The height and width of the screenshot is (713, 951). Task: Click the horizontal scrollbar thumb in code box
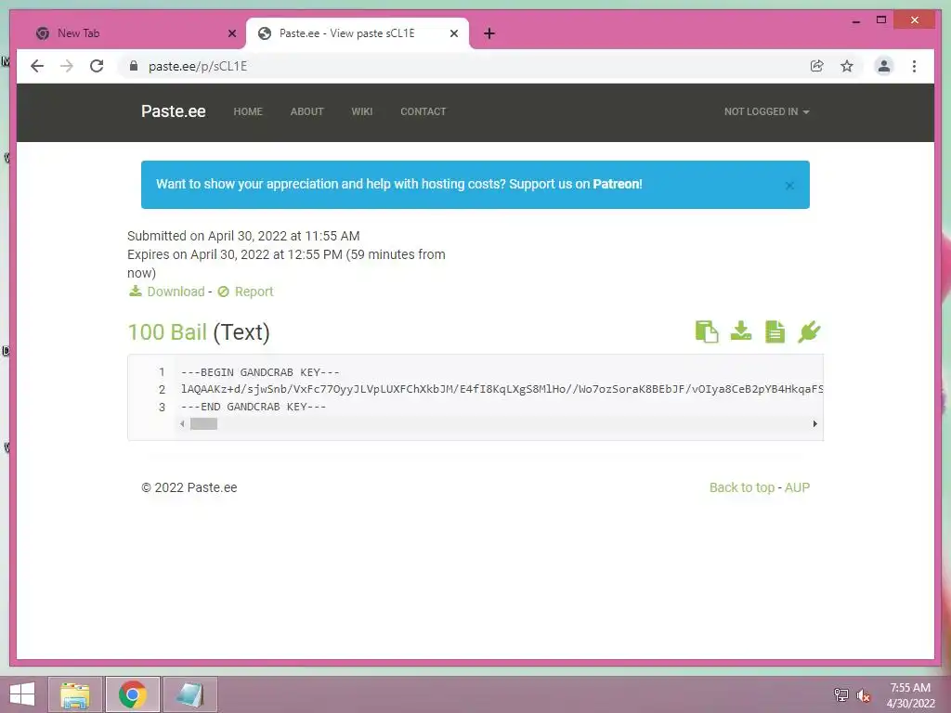pyautogui.click(x=203, y=423)
